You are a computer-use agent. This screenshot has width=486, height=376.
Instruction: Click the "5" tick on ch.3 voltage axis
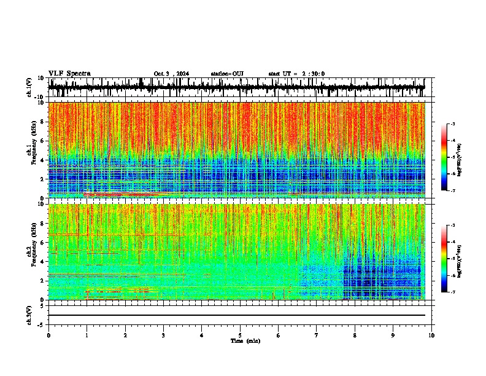point(42,306)
